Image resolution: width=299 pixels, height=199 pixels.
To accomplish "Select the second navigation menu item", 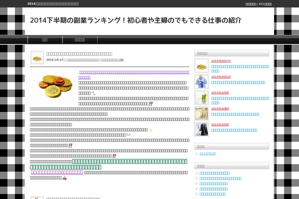I will (80, 40).
